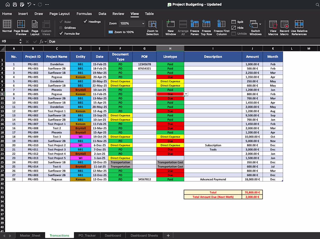This screenshot has height=239, width=320.
Task: Switch to the Dashboard Sheets tab
Action: coord(144,236)
